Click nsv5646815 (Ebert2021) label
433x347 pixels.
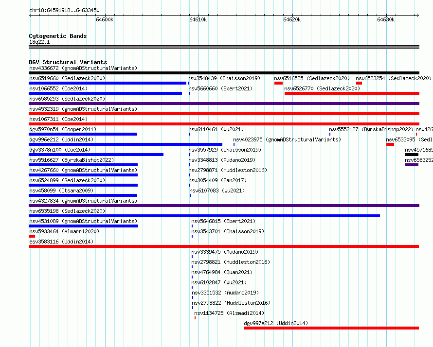223,221
